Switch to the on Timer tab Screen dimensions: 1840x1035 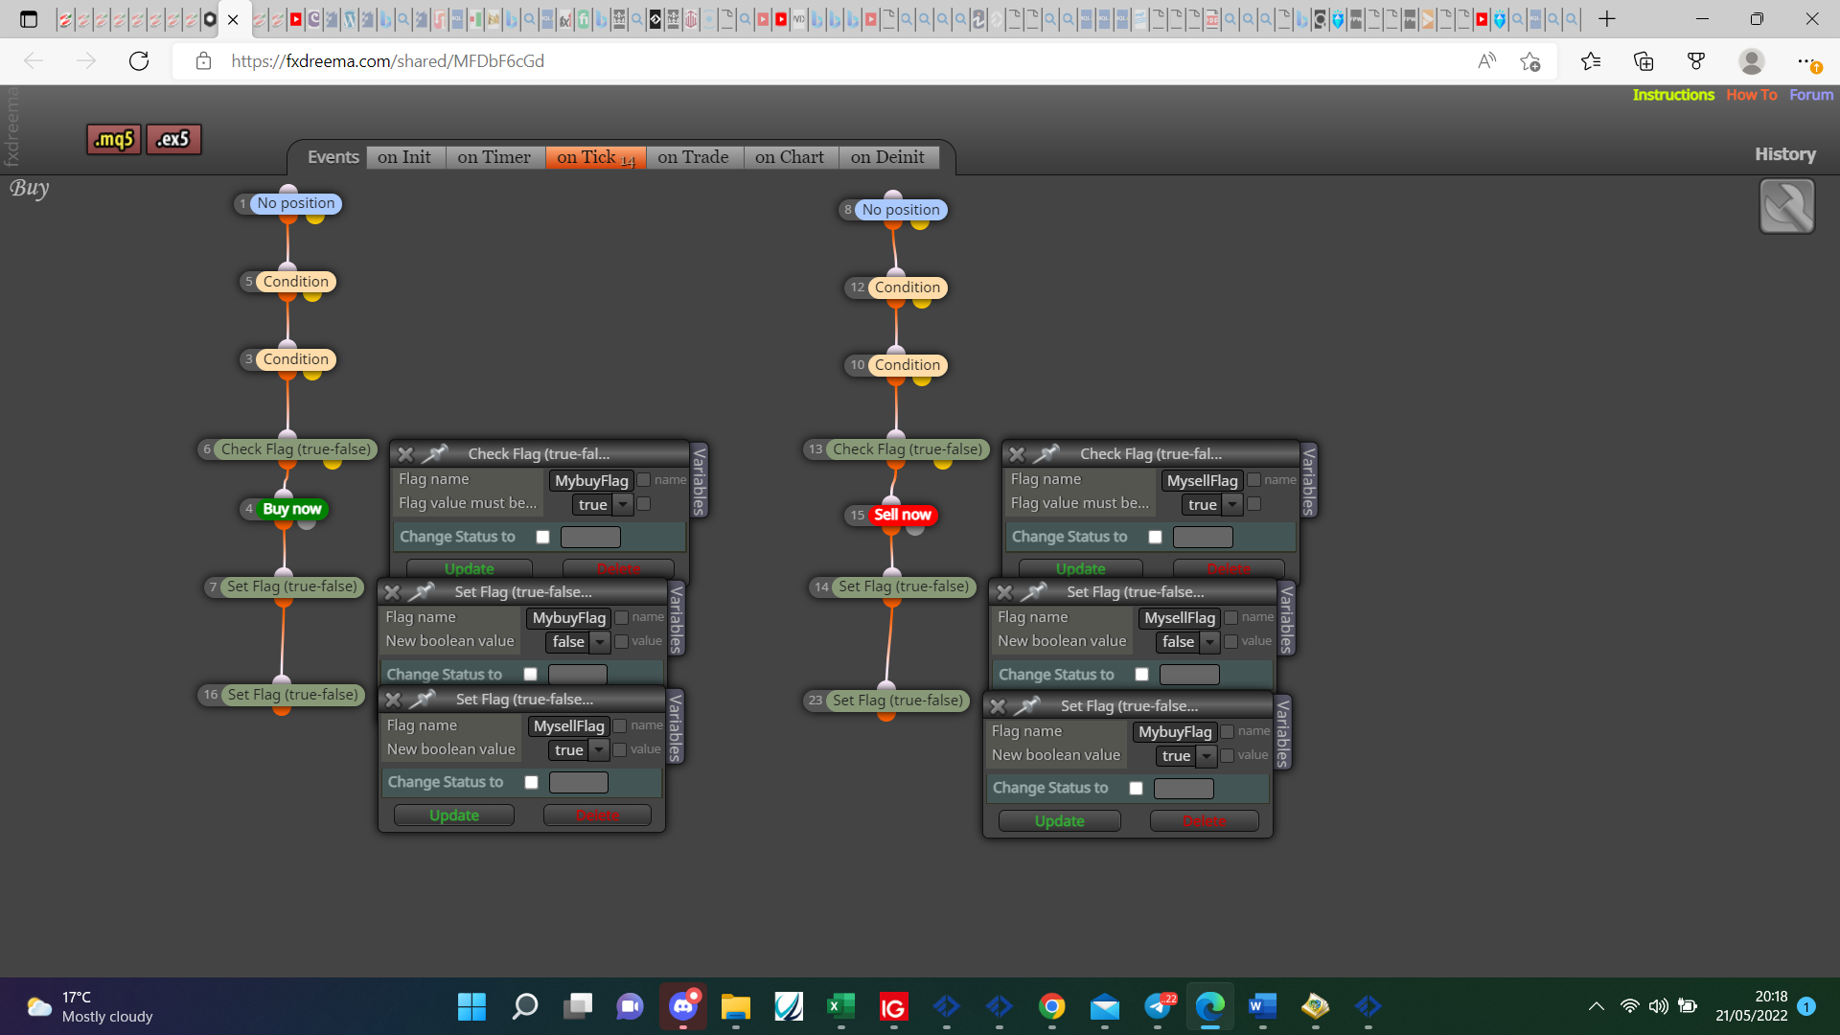tap(494, 157)
